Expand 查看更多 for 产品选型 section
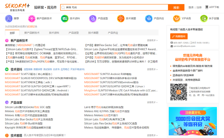This screenshot has height=138, width=224. click(x=152, y=102)
